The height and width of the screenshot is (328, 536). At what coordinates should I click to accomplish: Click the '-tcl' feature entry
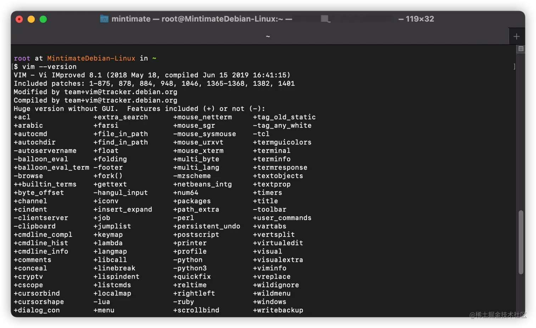click(x=261, y=134)
